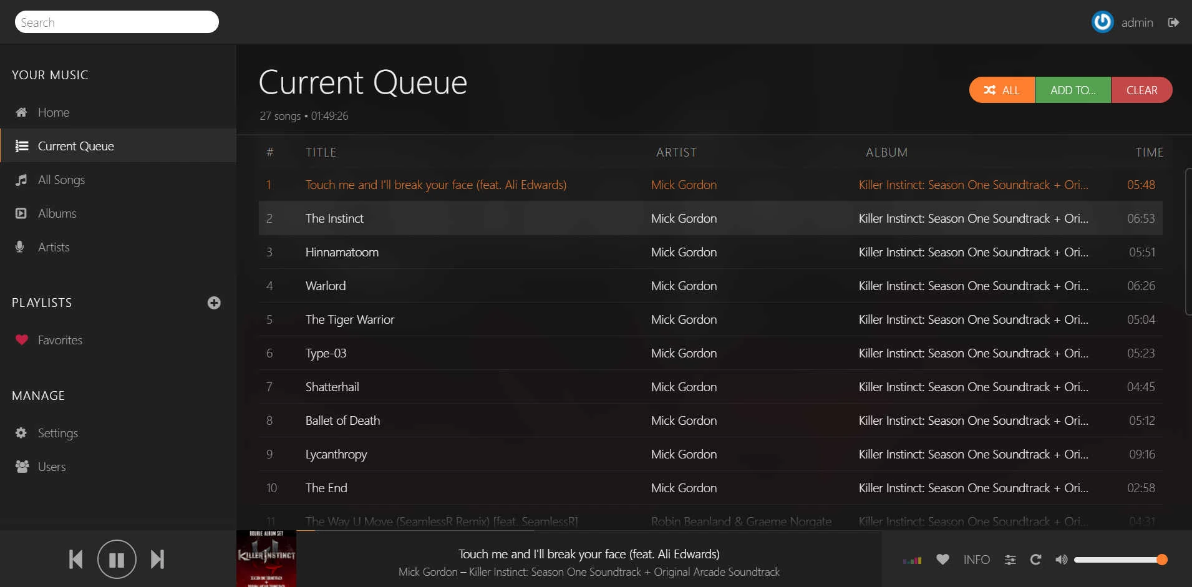
Task: Focus the Search input field
Action: tap(117, 22)
